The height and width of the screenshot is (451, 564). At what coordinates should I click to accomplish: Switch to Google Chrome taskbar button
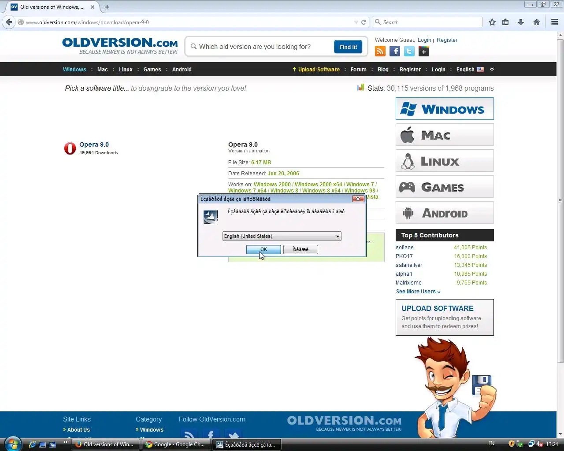point(176,444)
